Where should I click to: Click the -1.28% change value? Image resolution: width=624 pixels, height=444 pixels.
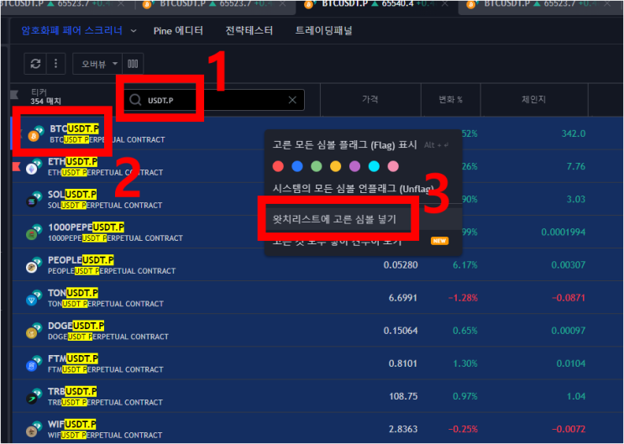[x=463, y=298]
